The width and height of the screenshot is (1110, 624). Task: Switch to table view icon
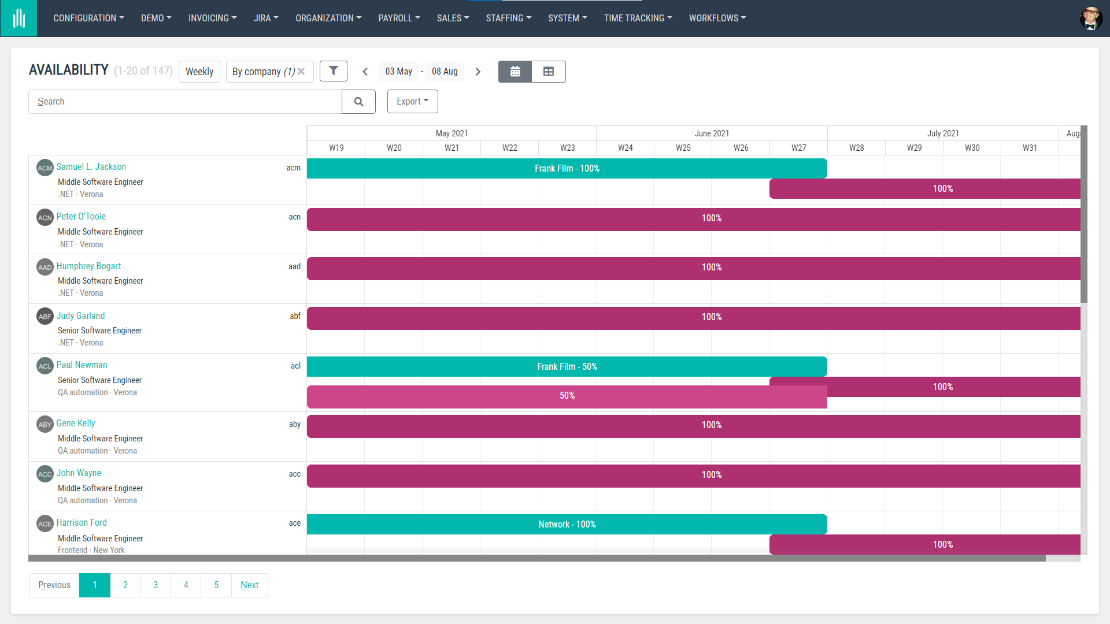point(548,71)
